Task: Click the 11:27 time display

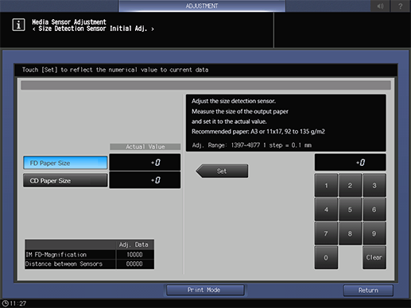Action: click(x=18, y=303)
